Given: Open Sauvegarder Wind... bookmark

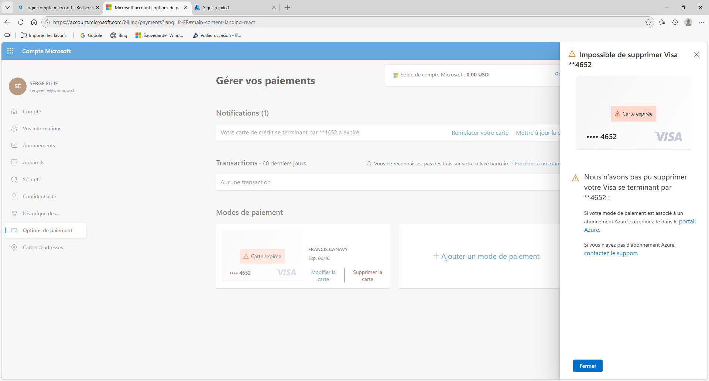Looking at the screenshot, I should pyautogui.click(x=159, y=35).
